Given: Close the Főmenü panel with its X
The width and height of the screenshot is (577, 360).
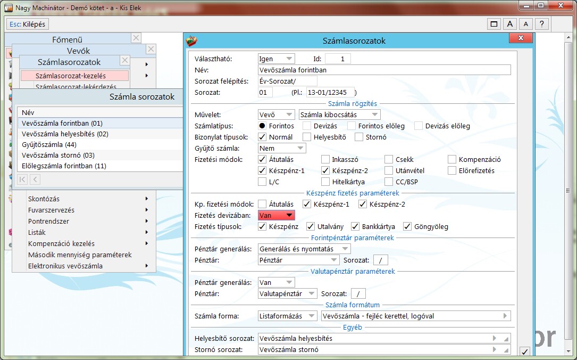Looking at the screenshot, I should click(136, 38).
